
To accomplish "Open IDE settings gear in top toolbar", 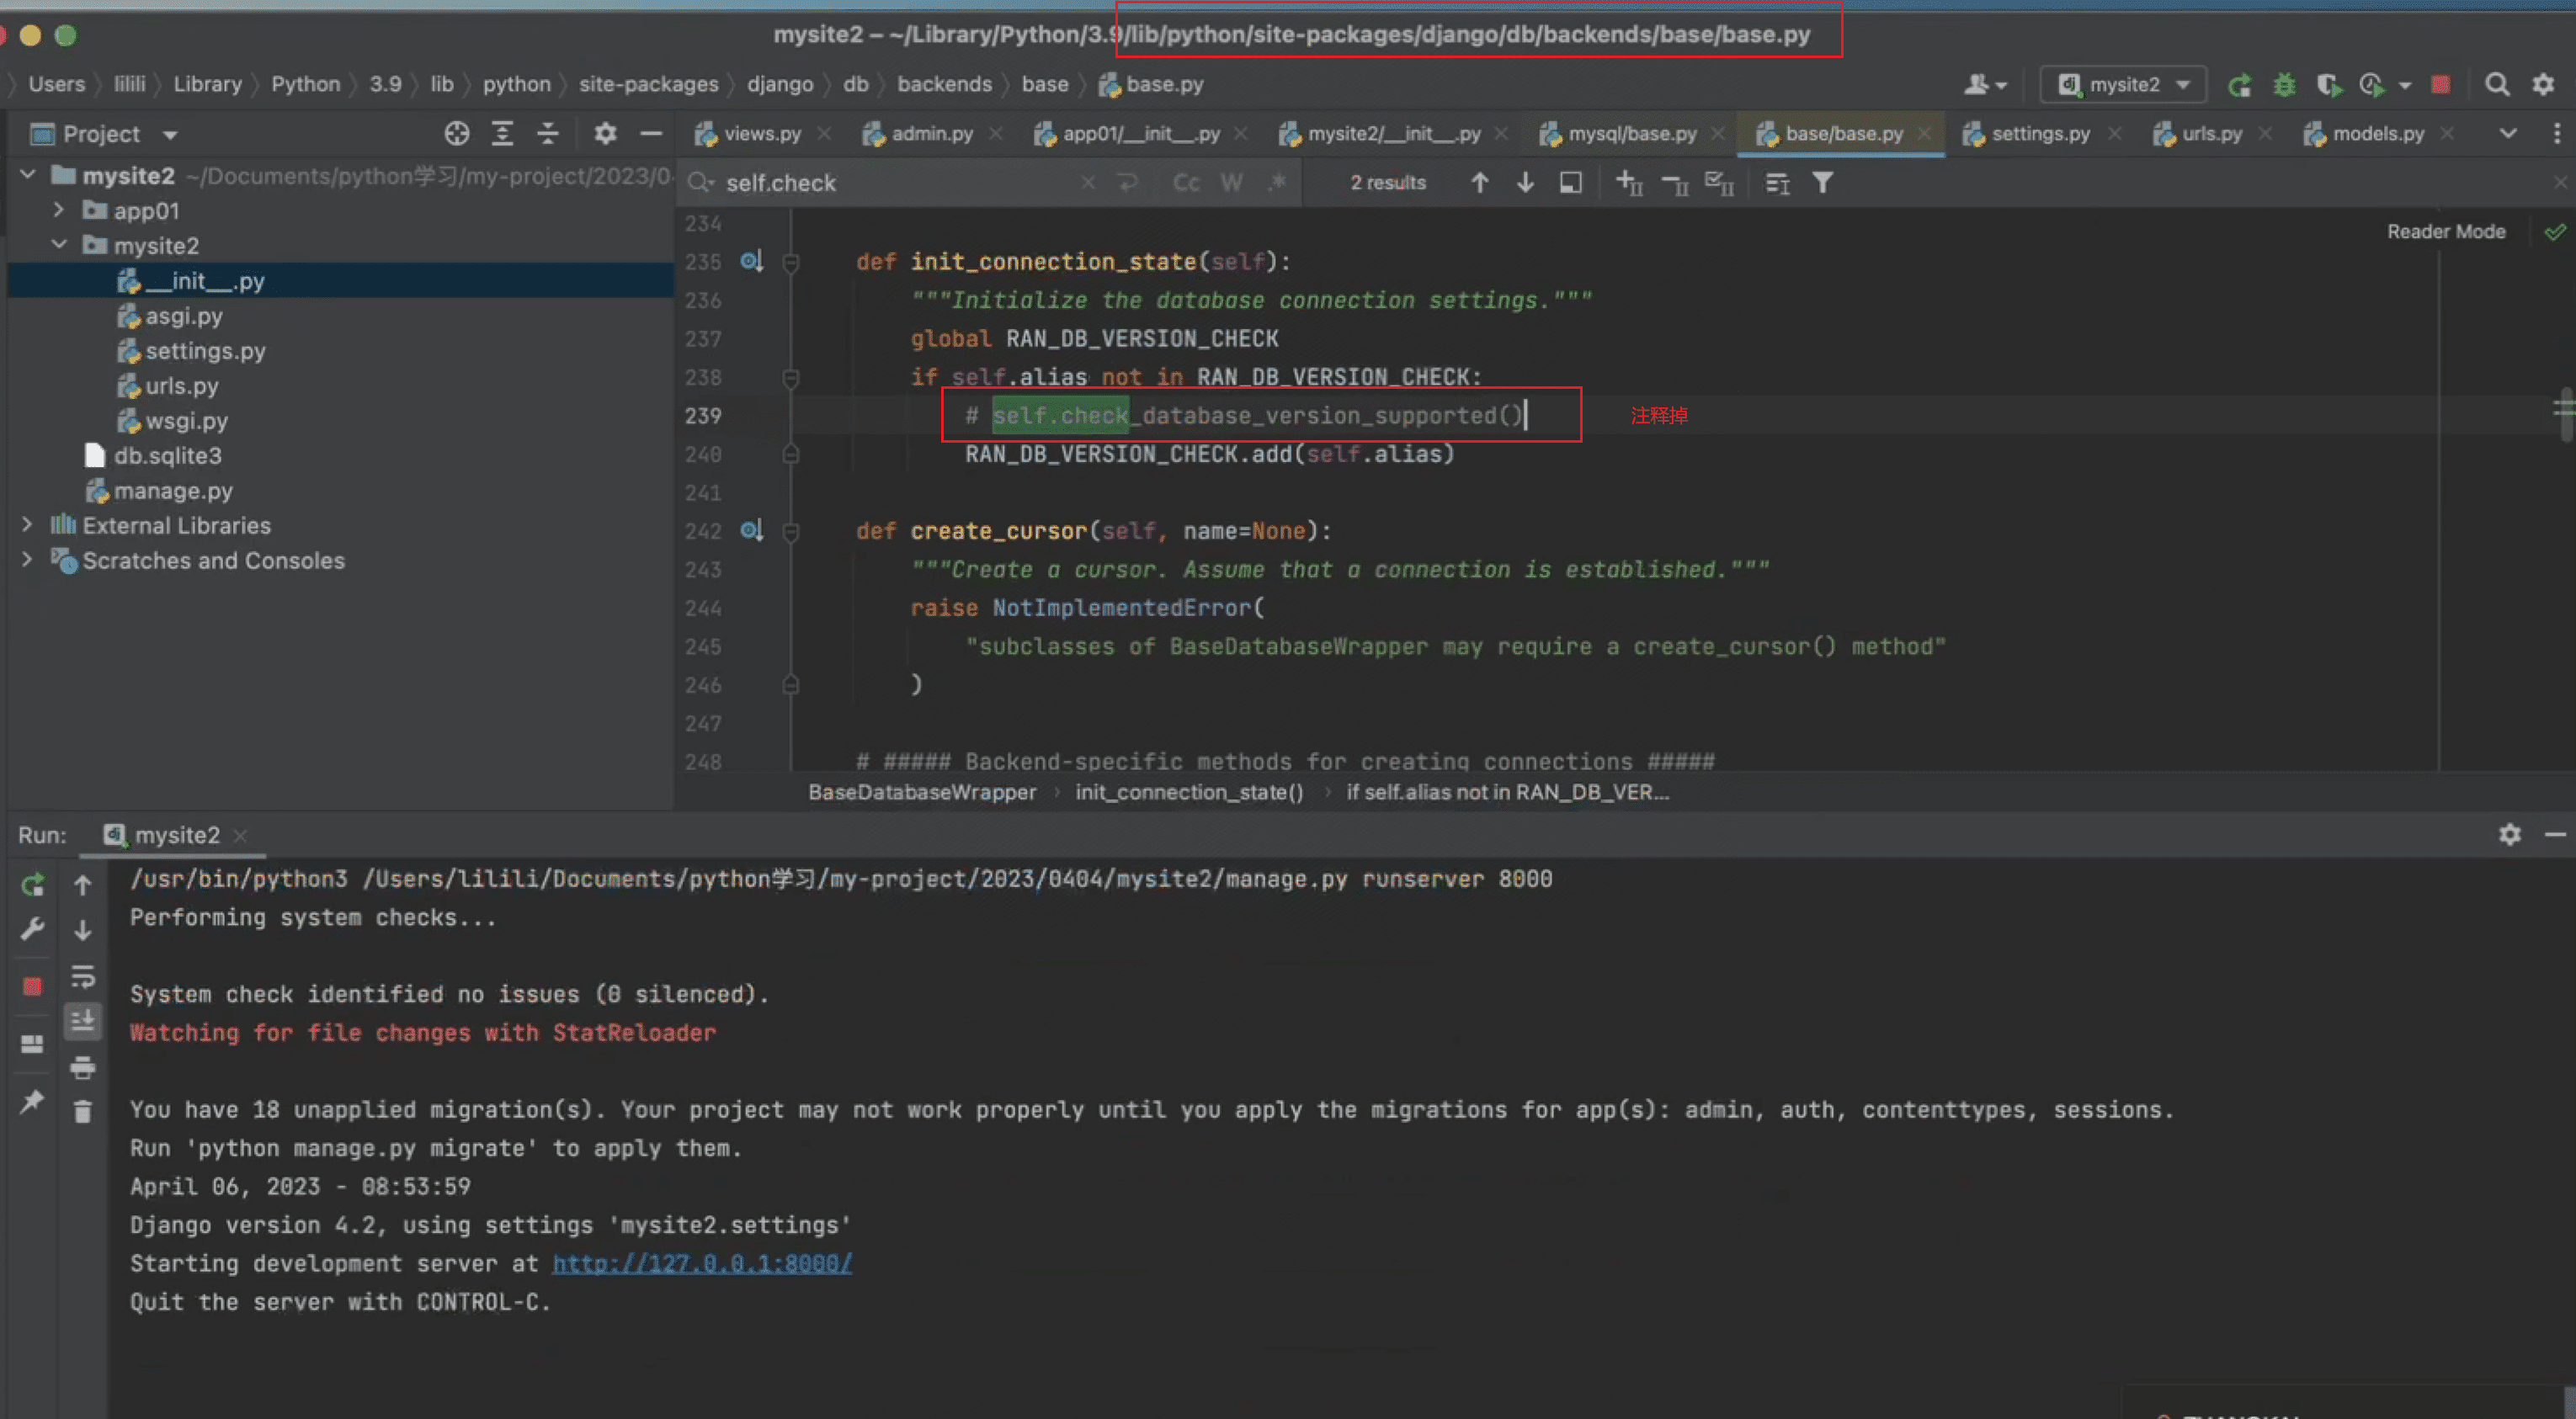I will pyautogui.click(x=2543, y=85).
